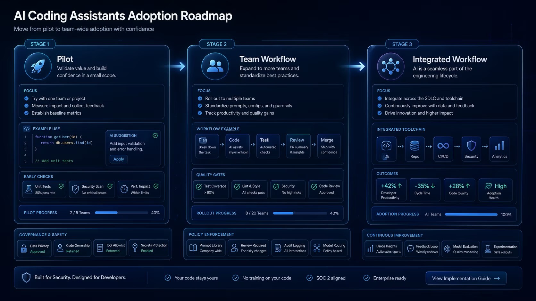The width and height of the screenshot is (536, 301).
Task: Toggle the 'SOC 2 aligned' check circle
Action: coord(309,278)
